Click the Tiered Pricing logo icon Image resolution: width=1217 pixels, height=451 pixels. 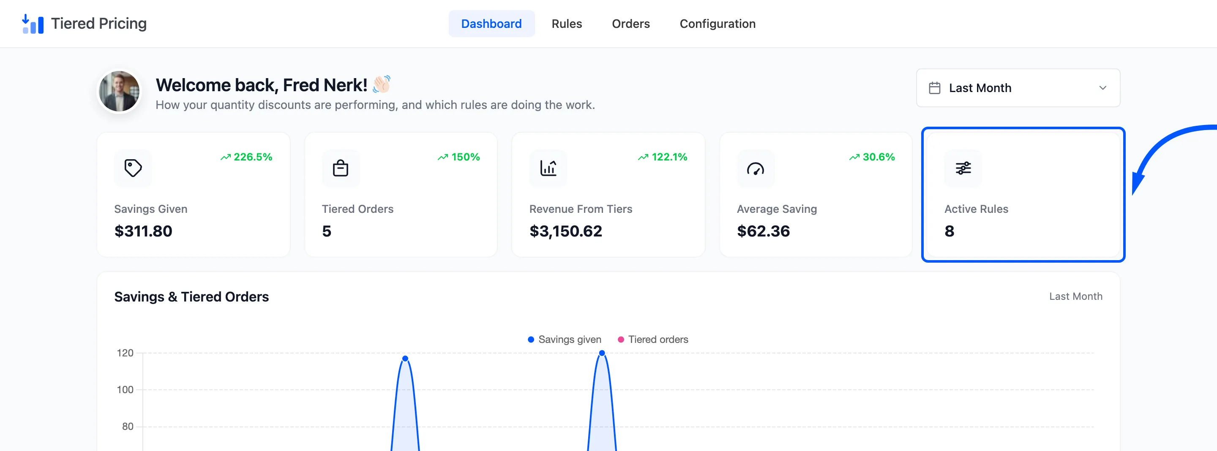(x=33, y=24)
